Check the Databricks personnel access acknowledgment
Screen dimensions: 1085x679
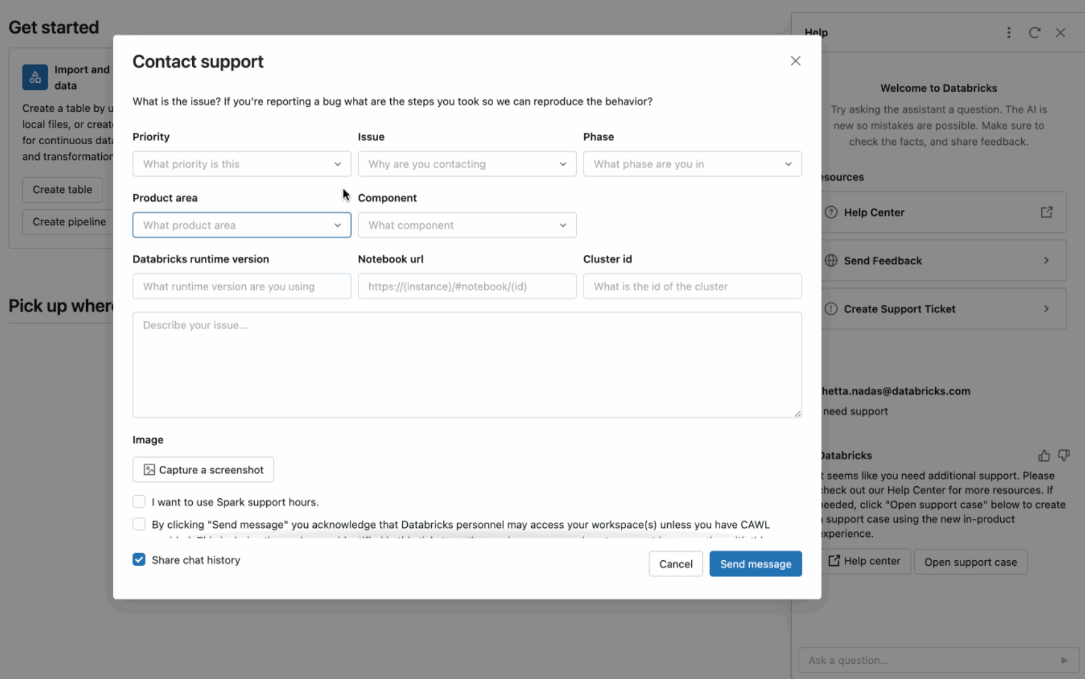139,524
